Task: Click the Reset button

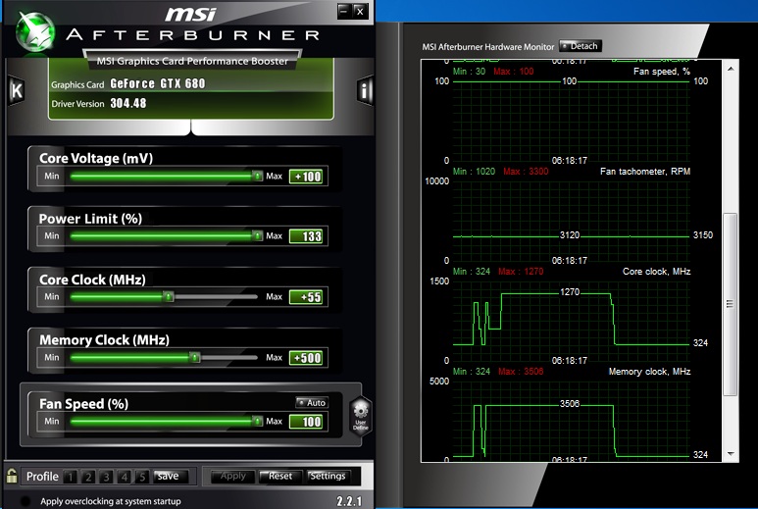Action: click(x=278, y=477)
